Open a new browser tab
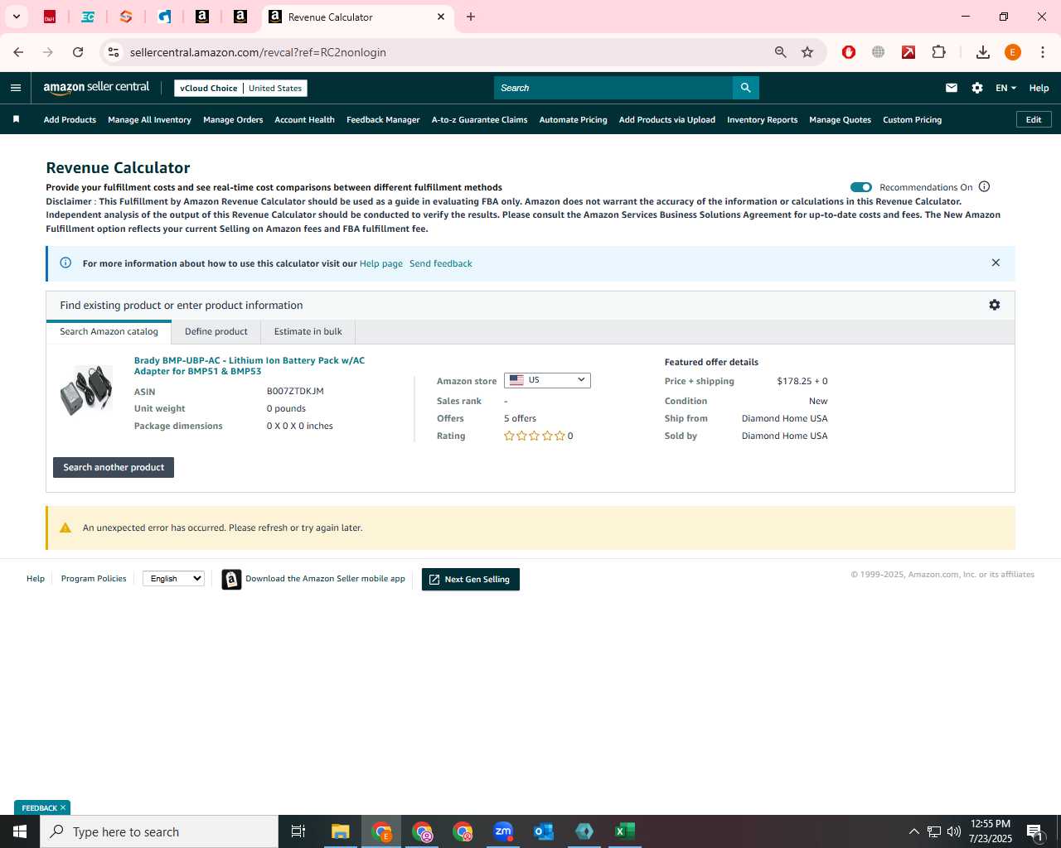 click(x=471, y=17)
